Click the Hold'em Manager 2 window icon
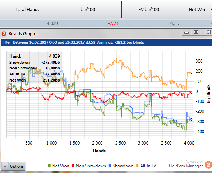The width and height of the screenshot is (212, 173). [4, 34]
